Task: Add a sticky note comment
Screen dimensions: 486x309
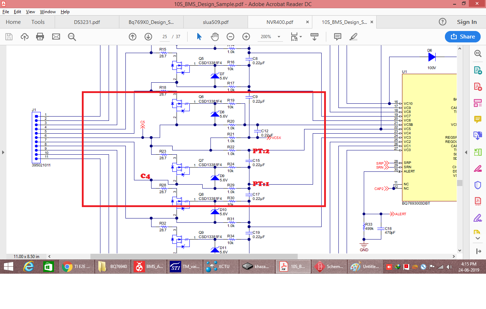Action: (x=337, y=36)
